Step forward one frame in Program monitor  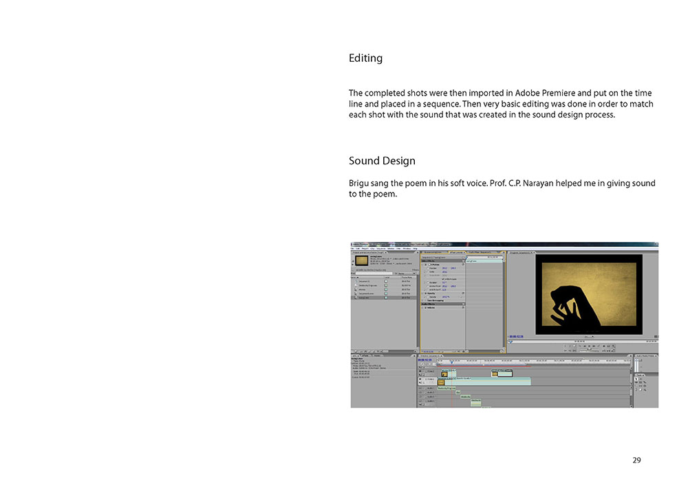(x=594, y=346)
